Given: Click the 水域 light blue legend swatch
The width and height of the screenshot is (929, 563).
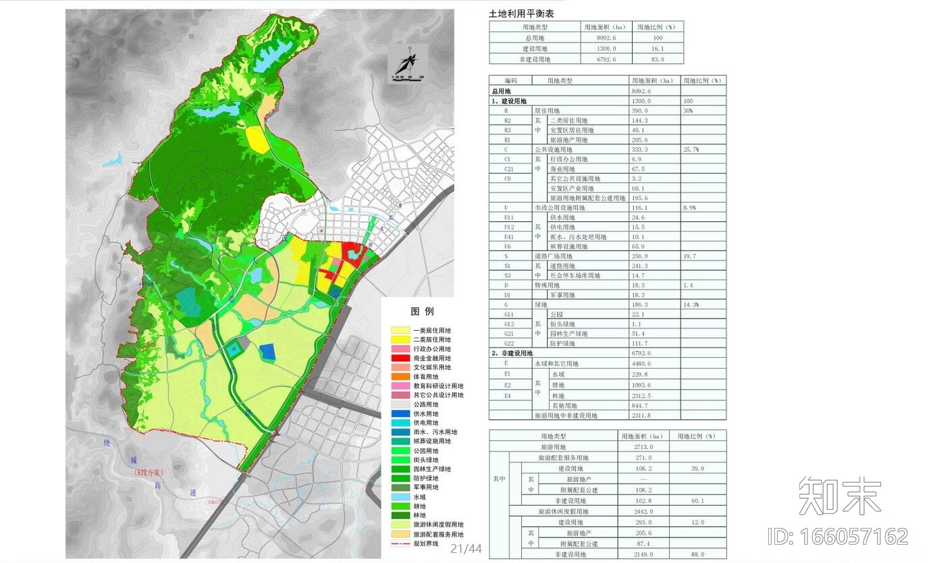Looking at the screenshot, I should (400, 496).
